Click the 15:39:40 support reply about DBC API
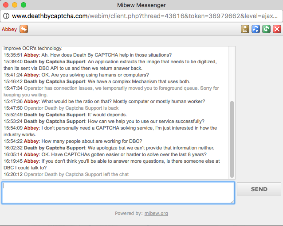Viewport: 283px width, 226px height. 110,65
